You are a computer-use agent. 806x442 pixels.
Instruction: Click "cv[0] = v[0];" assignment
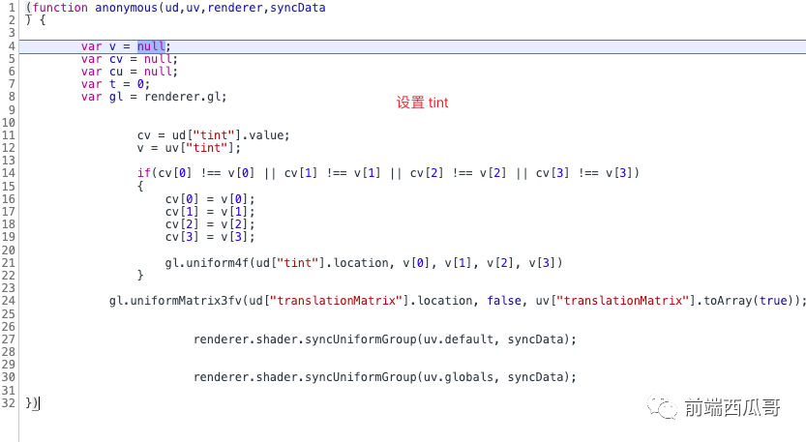(210, 199)
